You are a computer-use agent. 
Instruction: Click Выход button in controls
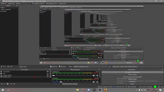tap(132, 84)
